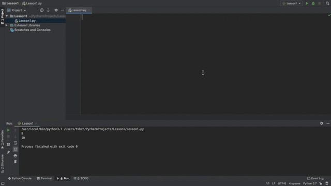Stop process in the Run panel
The image size is (331, 186).
[x=8, y=136]
